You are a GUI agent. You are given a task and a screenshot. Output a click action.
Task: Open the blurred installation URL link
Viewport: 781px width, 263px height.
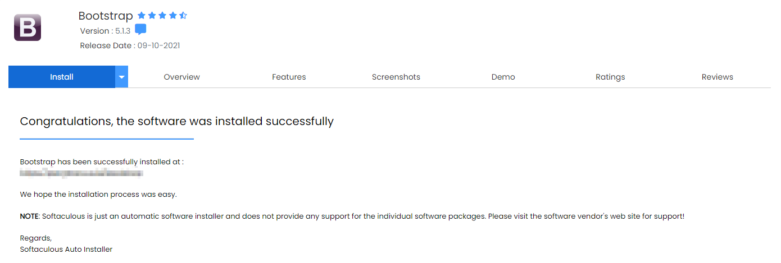pos(81,174)
